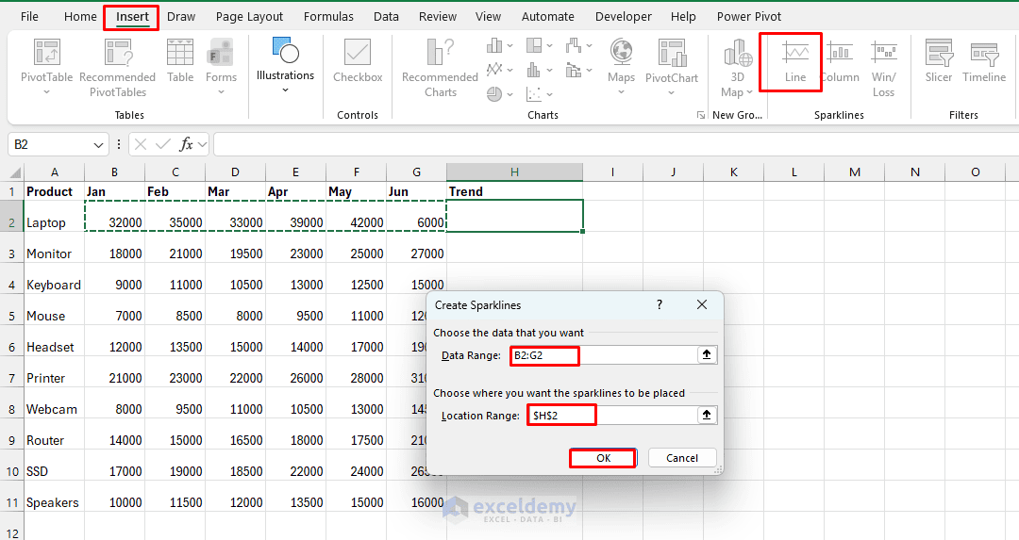Click the Location Range input field
1019x540 pixels.
pyautogui.click(x=612, y=415)
